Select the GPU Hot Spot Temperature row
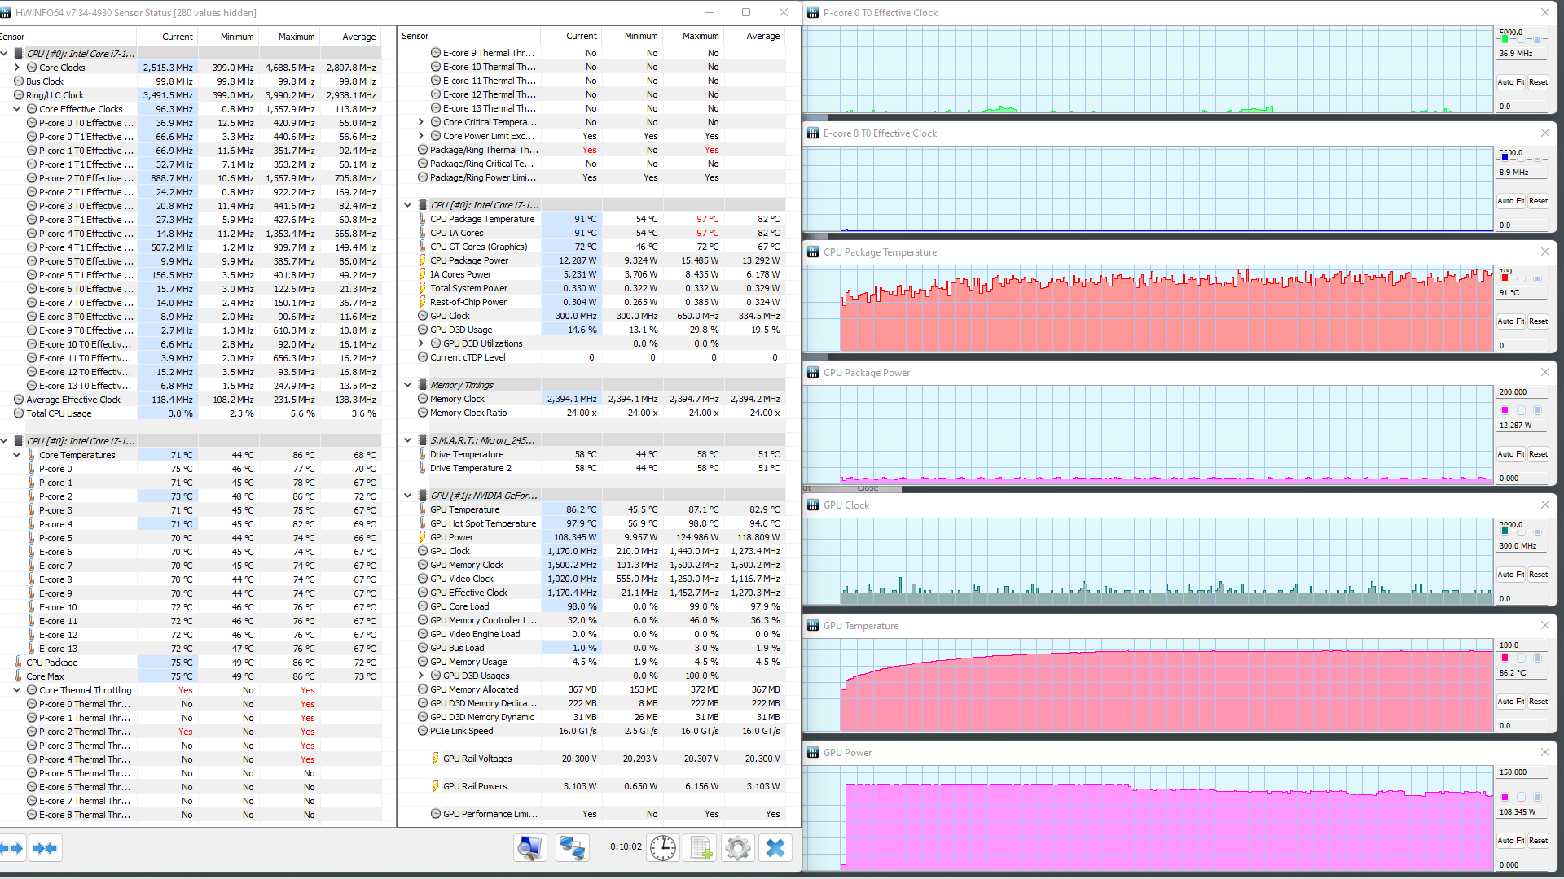Screen dimensions: 1564x879 point(483,523)
